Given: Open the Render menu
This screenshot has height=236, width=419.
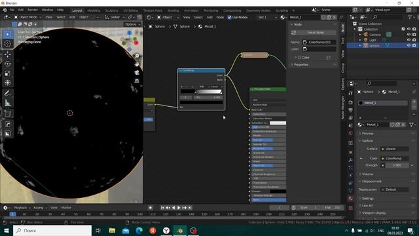Looking at the screenshot, I should [33, 10].
